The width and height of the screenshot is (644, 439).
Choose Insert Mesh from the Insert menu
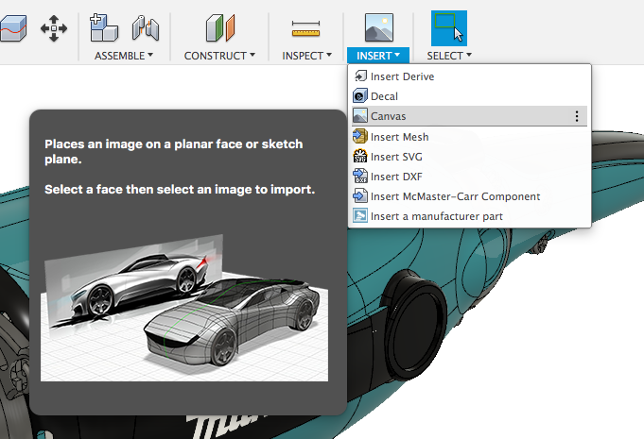pos(399,137)
